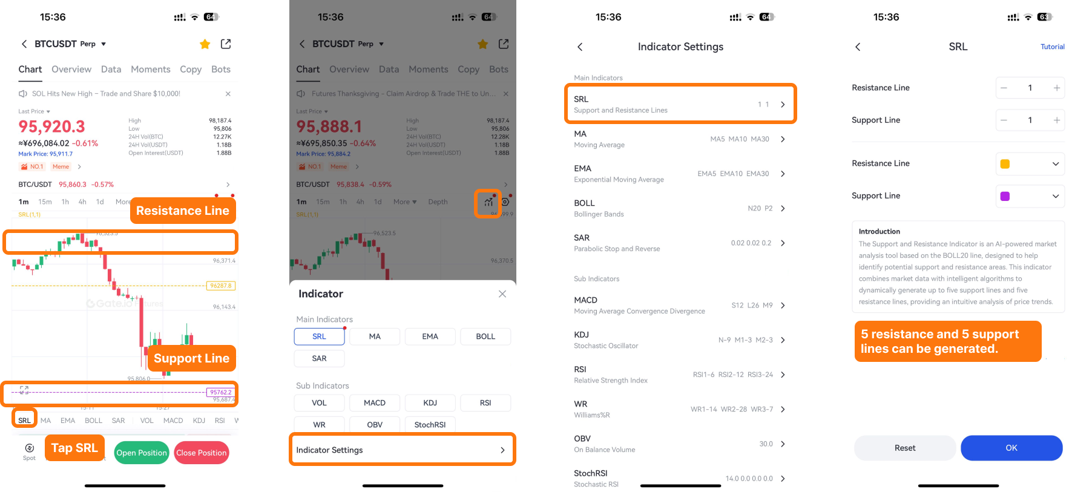
Task: Expand the Support Line color dropdown
Action: pyautogui.click(x=1030, y=196)
